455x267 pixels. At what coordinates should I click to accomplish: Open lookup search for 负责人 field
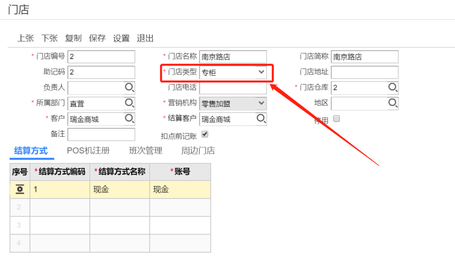(129, 87)
